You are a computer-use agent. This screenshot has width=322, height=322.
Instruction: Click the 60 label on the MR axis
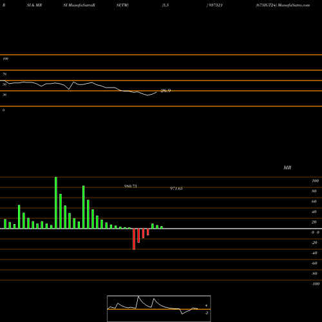(x=314, y=202)
